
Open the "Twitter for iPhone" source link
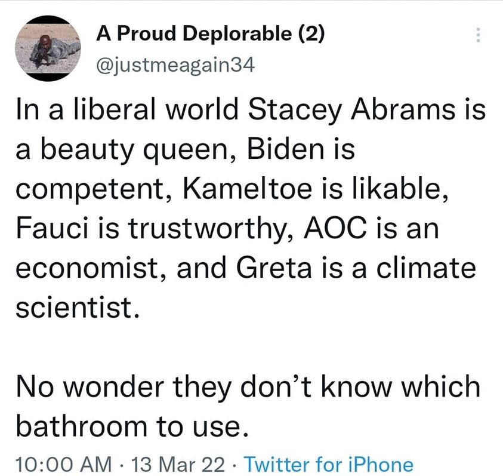[329, 464]
